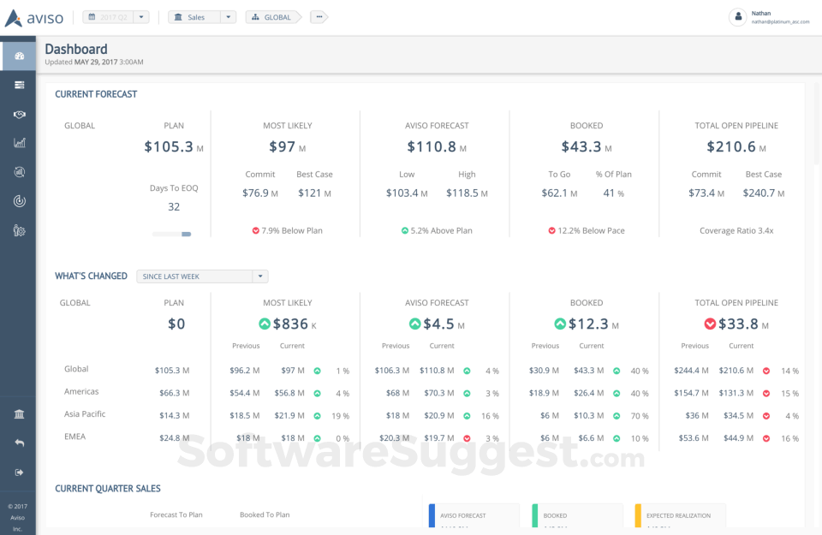The image size is (822, 535).
Task: Click the back arrow icon in the sidebar
Action: 19,442
